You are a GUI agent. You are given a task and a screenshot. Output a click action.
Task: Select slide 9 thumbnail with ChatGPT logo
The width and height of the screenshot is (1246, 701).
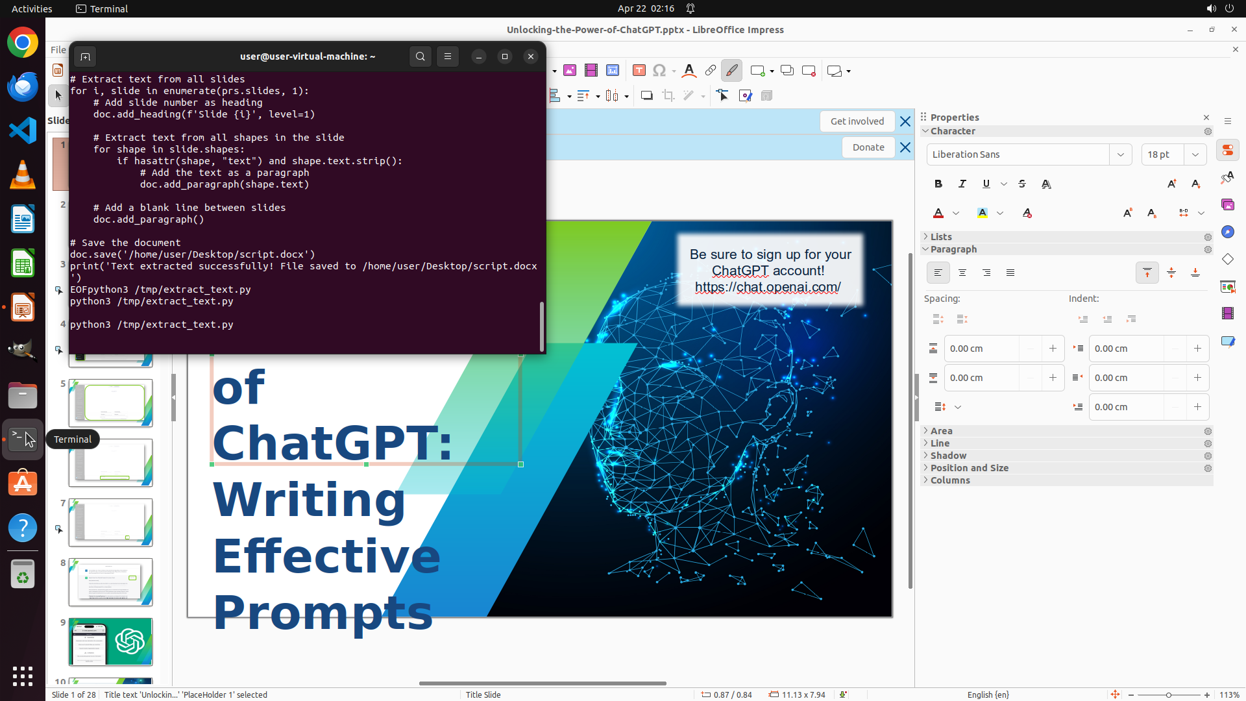pyautogui.click(x=110, y=642)
